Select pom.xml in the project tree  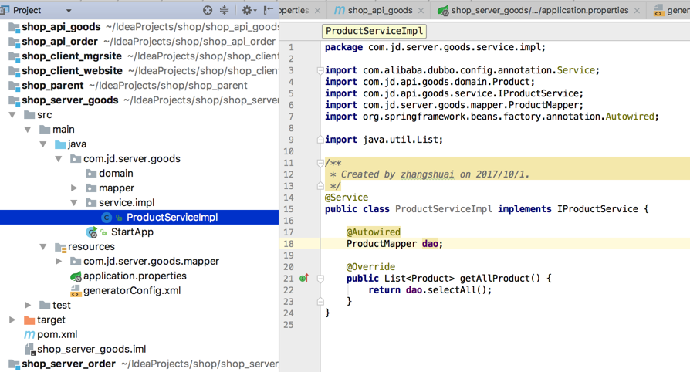pyautogui.click(x=57, y=335)
